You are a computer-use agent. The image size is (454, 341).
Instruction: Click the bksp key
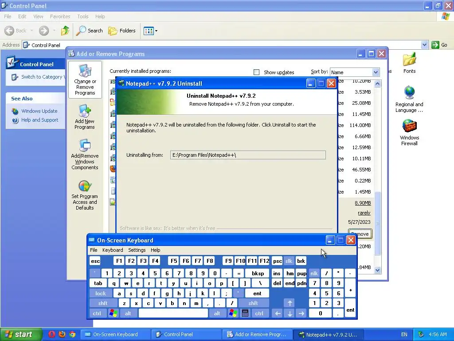[x=258, y=273]
